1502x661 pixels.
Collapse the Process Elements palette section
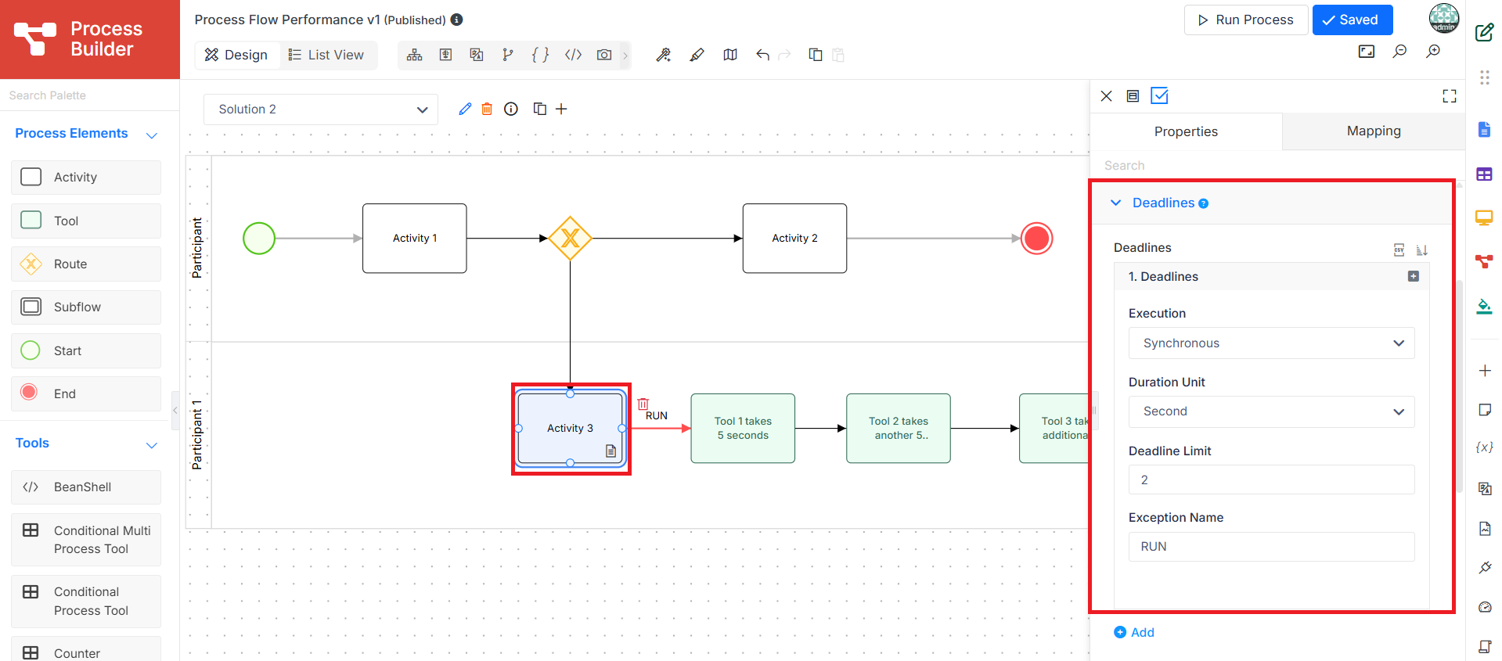[x=152, y=135]
